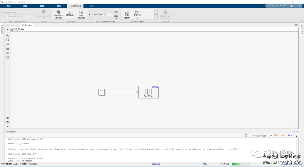The width and height of the screenshot is (304, 167).
Task: Click action: EXT_SELECT_SIGNALS (Wired) message
Action: pyautogui.click(x=26, y=159)
